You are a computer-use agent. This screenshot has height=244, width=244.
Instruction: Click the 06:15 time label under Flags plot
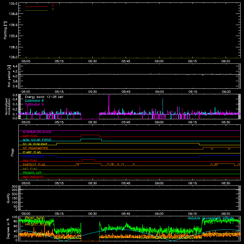192,183
